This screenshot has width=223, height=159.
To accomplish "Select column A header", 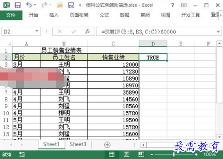I will (x=27, y=43).
